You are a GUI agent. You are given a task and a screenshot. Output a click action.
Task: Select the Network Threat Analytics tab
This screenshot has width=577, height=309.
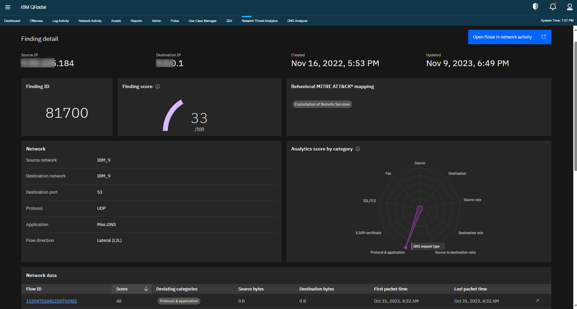[x=260, y=21]
